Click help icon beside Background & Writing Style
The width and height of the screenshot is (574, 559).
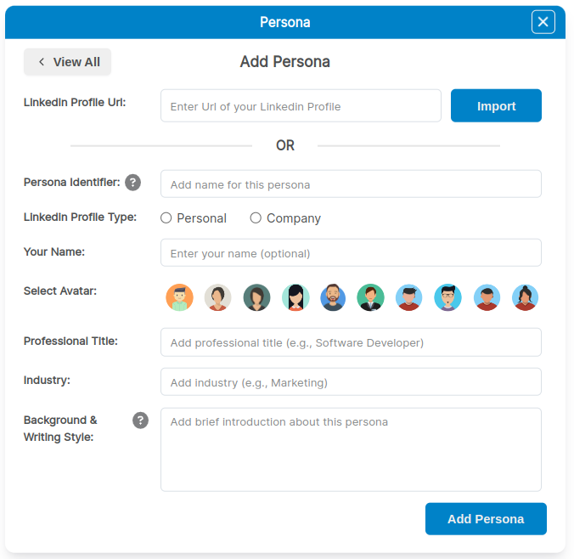[140, 421]
